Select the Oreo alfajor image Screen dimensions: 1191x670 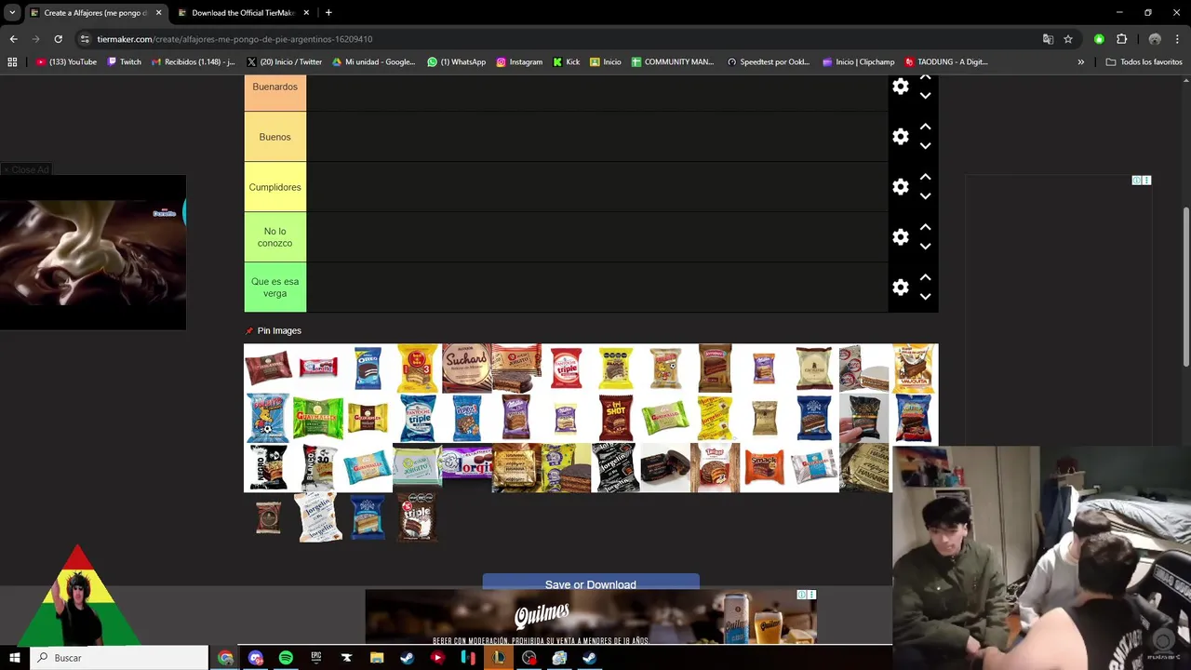(x=368, y=368)
